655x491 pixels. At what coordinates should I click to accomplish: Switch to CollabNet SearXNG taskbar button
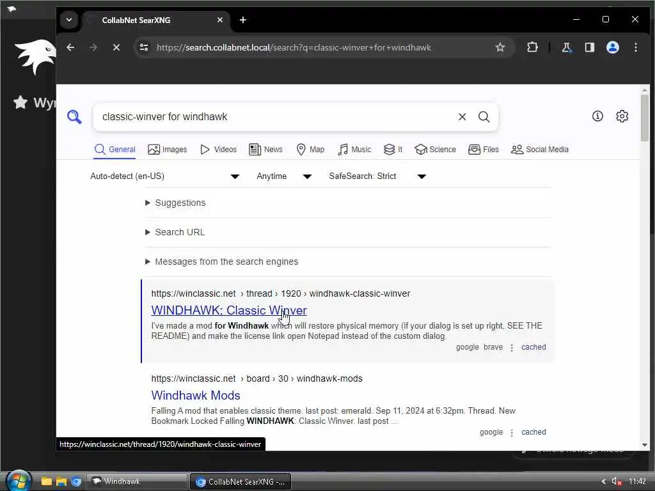[241, 481]
